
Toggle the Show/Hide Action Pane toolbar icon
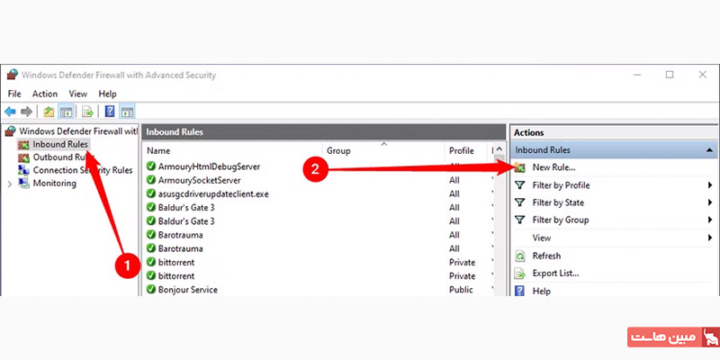click(127, 111)
